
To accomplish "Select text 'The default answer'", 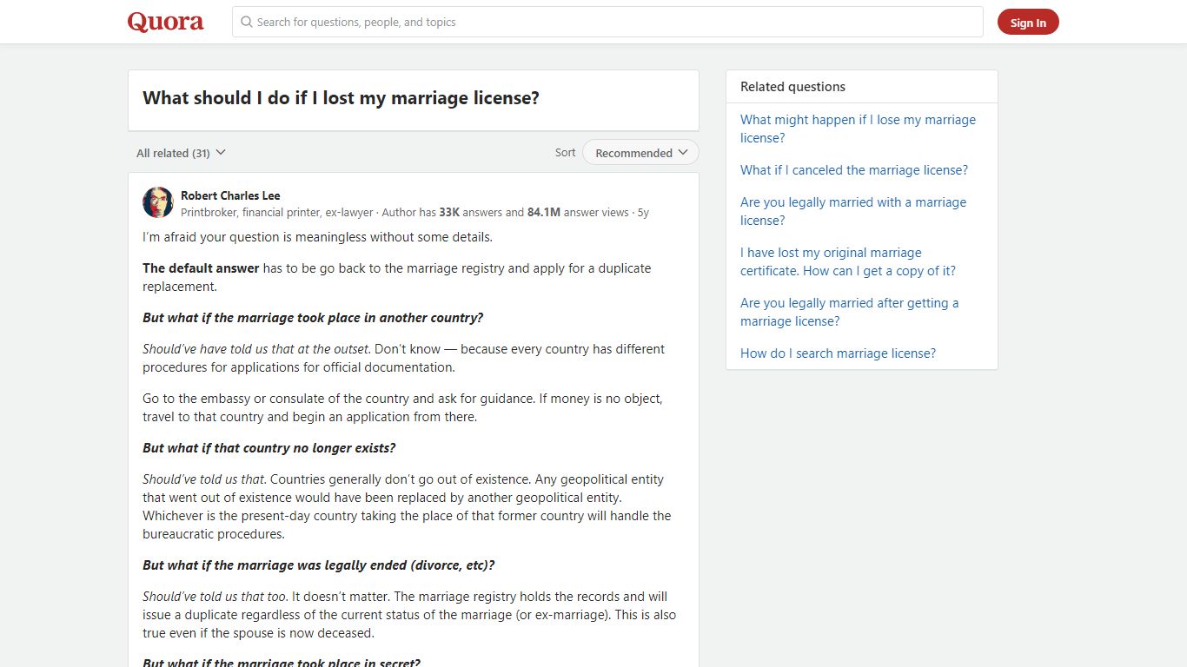I will (x=201, y=268).
